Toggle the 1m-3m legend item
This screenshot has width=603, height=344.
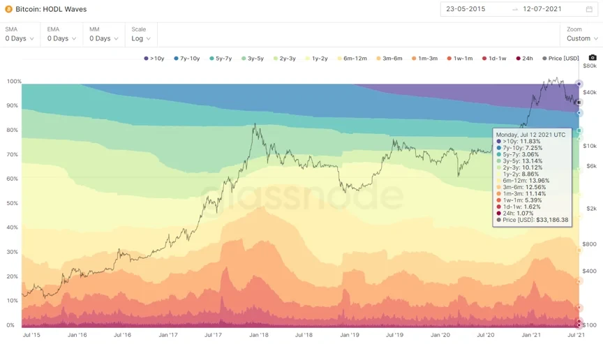pyautogui.click(x=426, y=59)
